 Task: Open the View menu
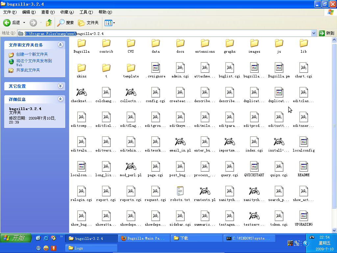(48, 12)
